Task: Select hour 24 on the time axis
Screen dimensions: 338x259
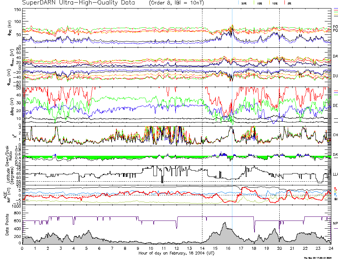Action: coord(330,249)
